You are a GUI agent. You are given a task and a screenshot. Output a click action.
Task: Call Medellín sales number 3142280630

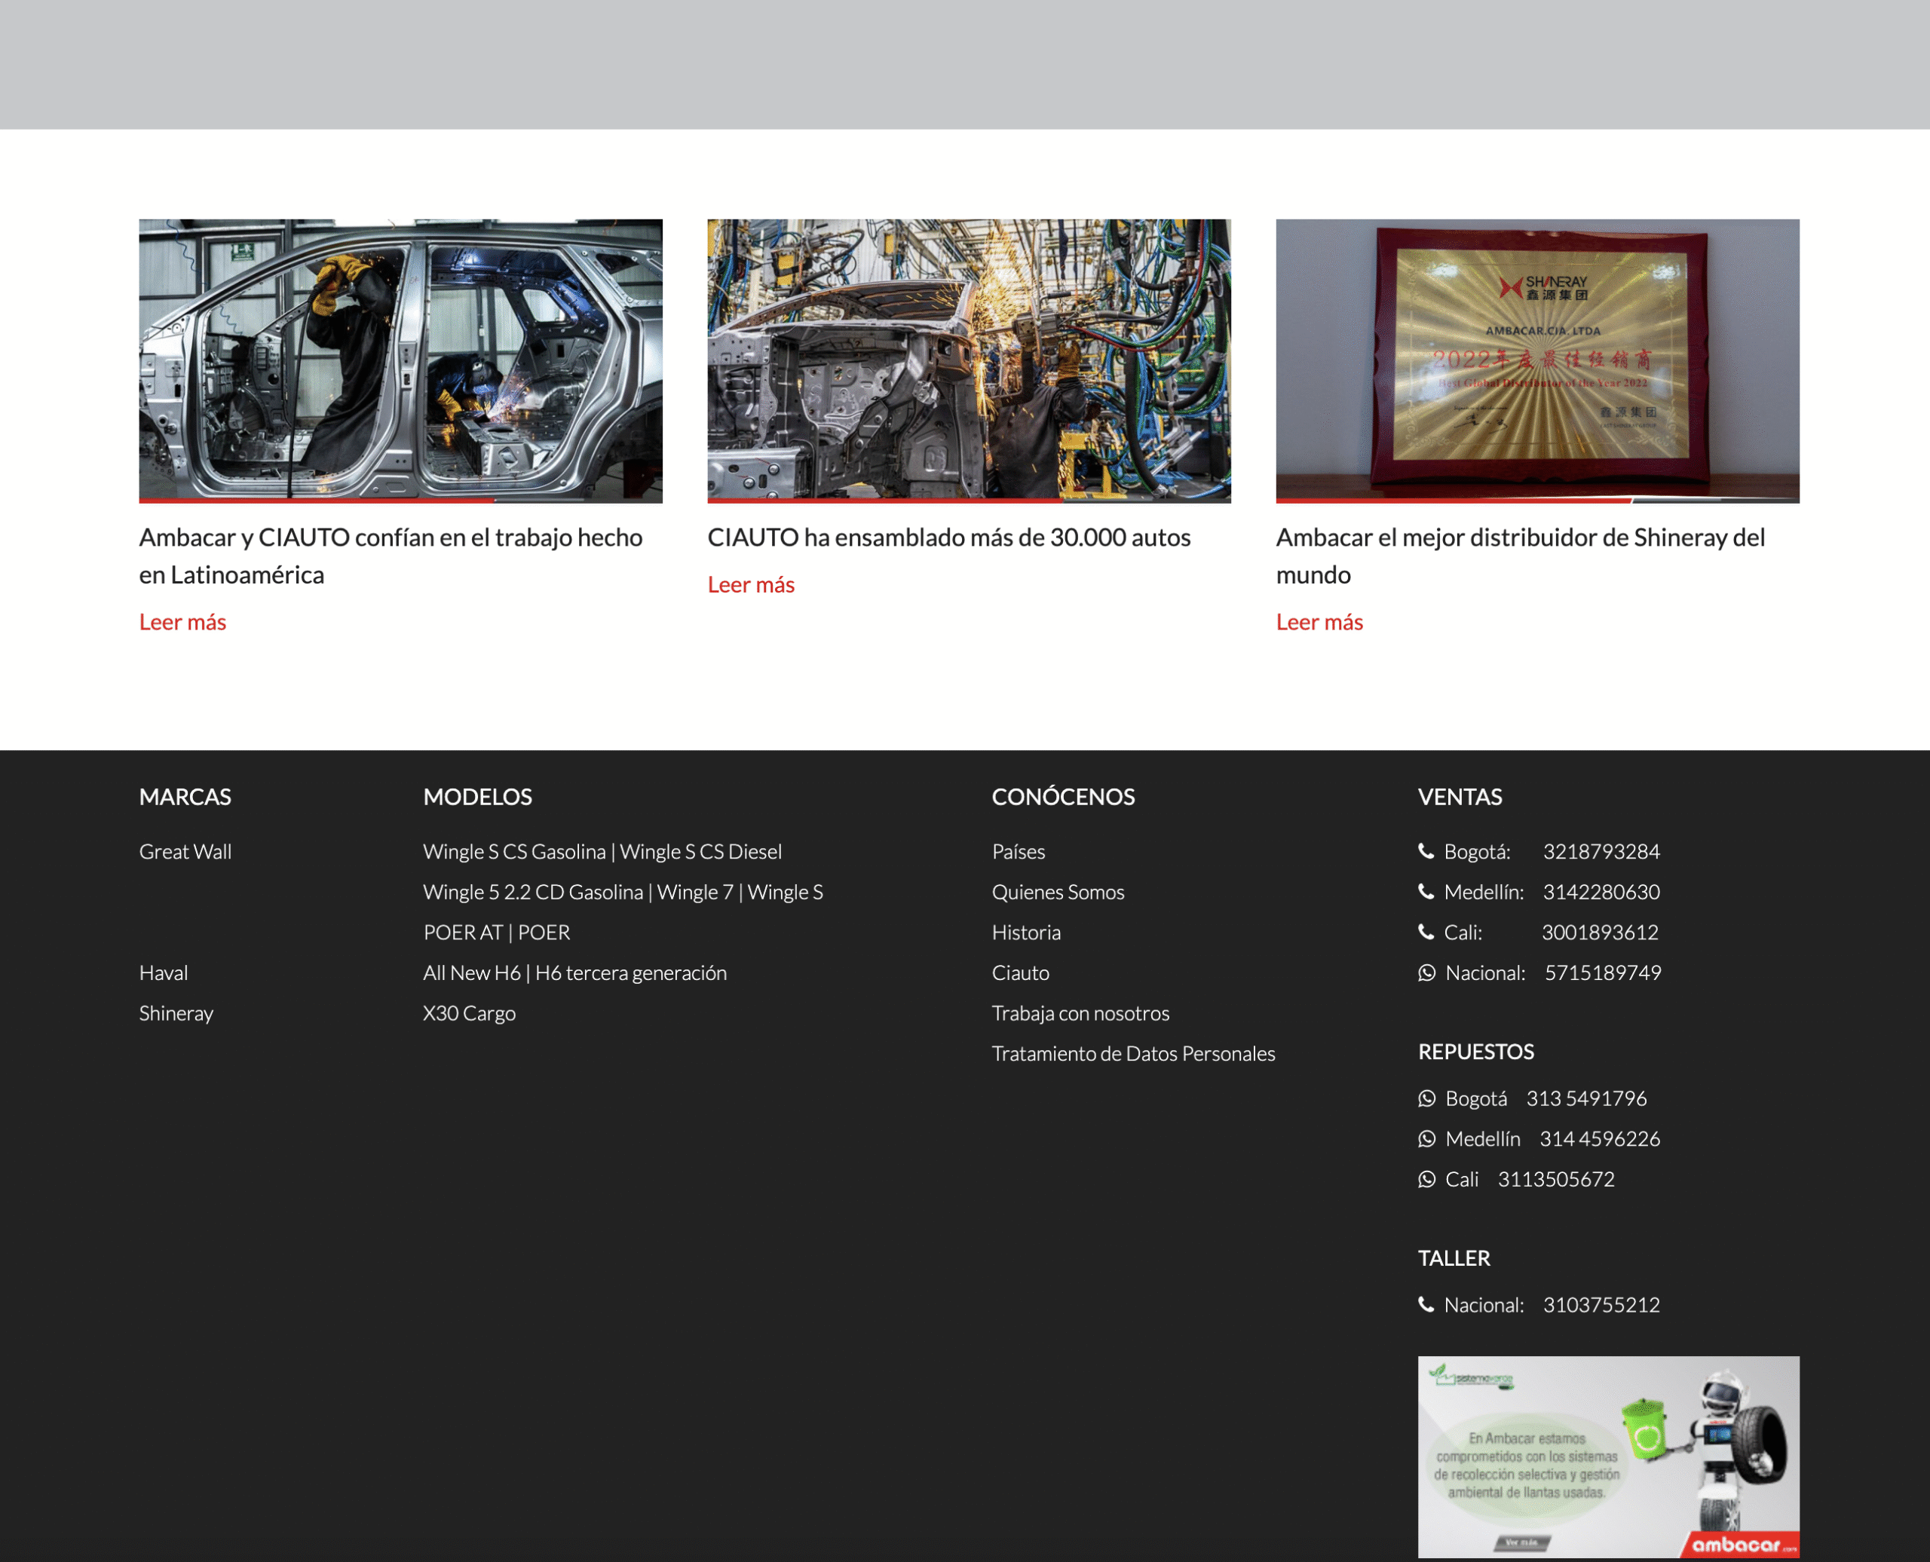tap(1601, 892)
